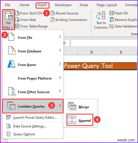Screen dimensions: 138x143
Task: Click the Append queries icon
Action: point(72,120)
